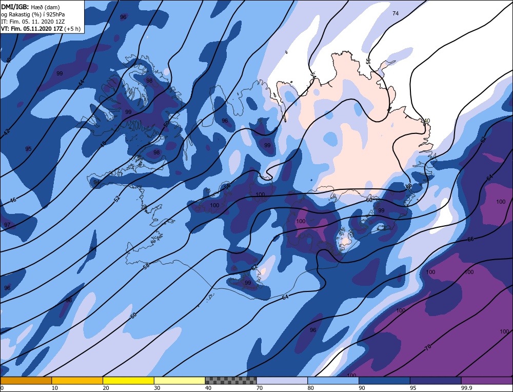Image resolution: width=513 pixels, height=392 pixels.
Task: Click the 'VT: Fim. 05.11.2020 17Z (+5 h)' line
Action: click(x=41, y=28)
